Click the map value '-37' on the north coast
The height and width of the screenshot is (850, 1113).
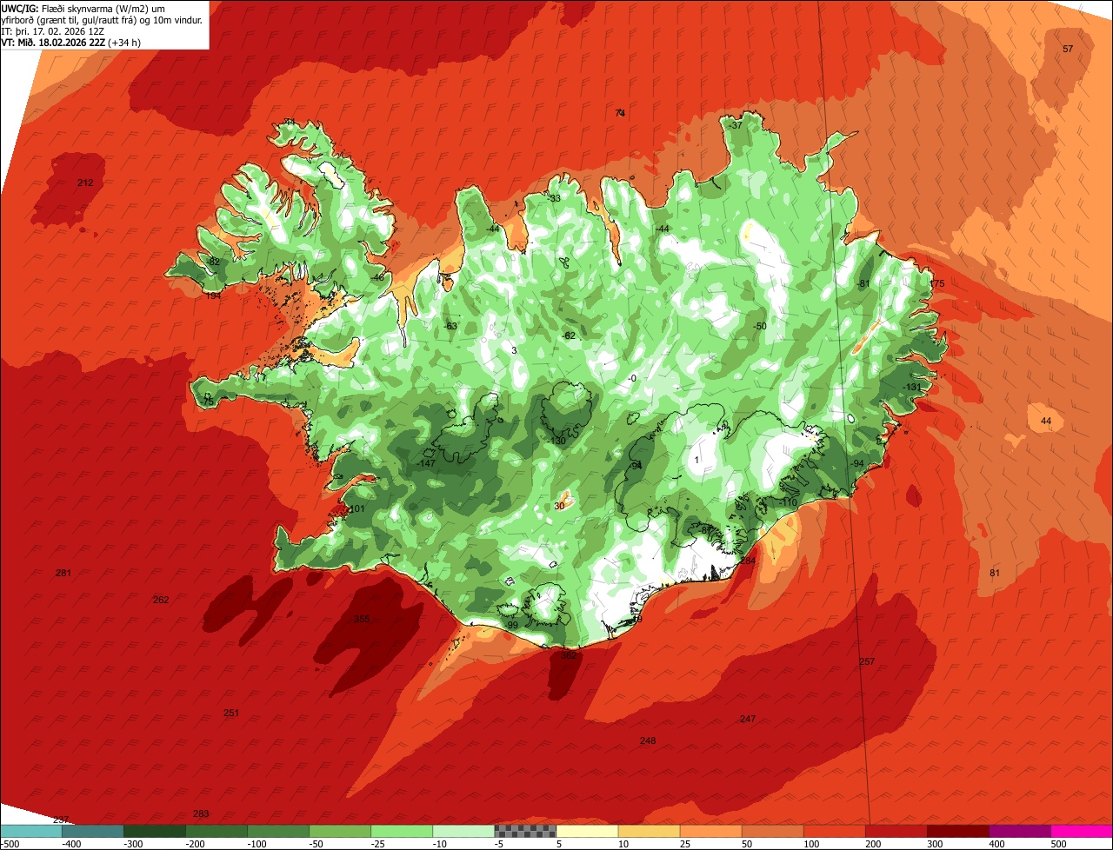[736, 126]
